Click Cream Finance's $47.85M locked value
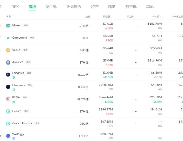The image size is (183, 141). [107, 122]
